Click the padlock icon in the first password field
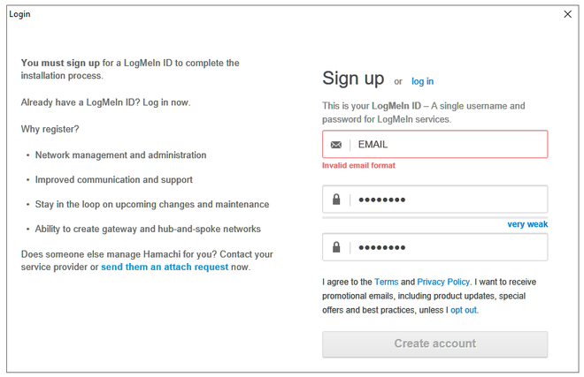This screenshot has height=377, width=584. tap(336, 200)
